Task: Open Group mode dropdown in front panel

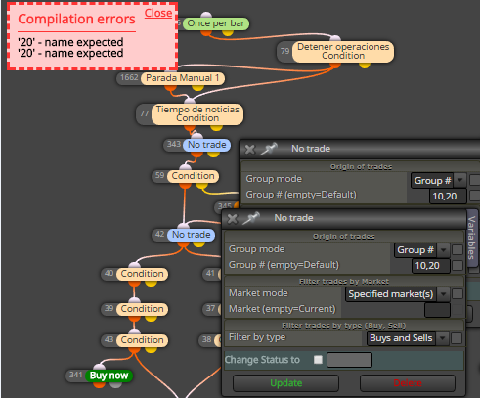Action: [422, 250]
